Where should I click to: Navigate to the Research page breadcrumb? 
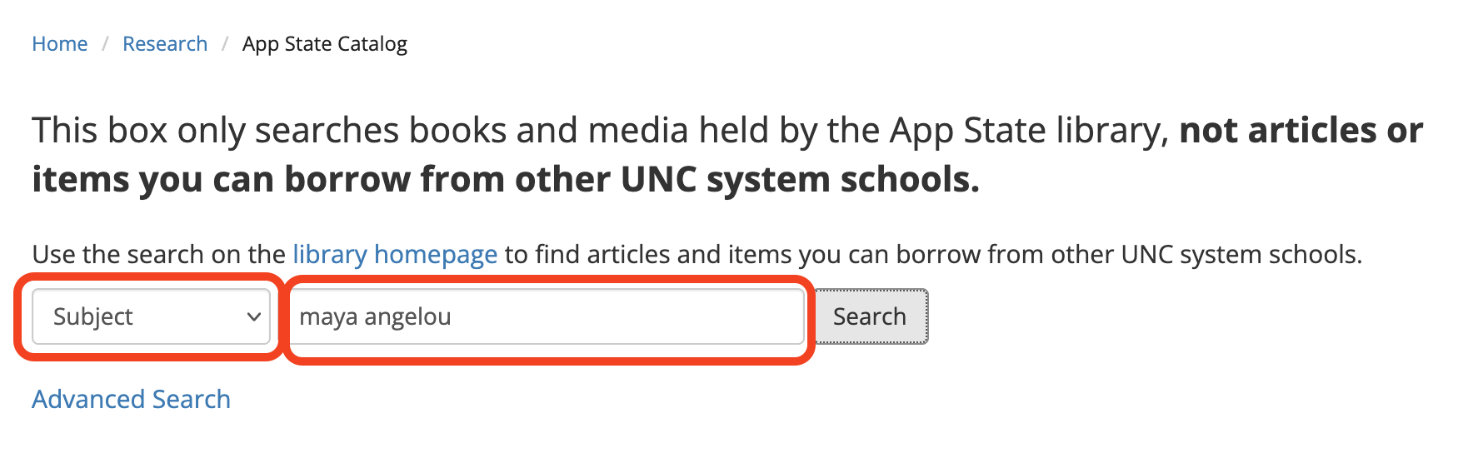(165, 44)
